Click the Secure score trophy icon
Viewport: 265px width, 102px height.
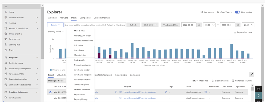pyautogui.click(x=6, y=39)
